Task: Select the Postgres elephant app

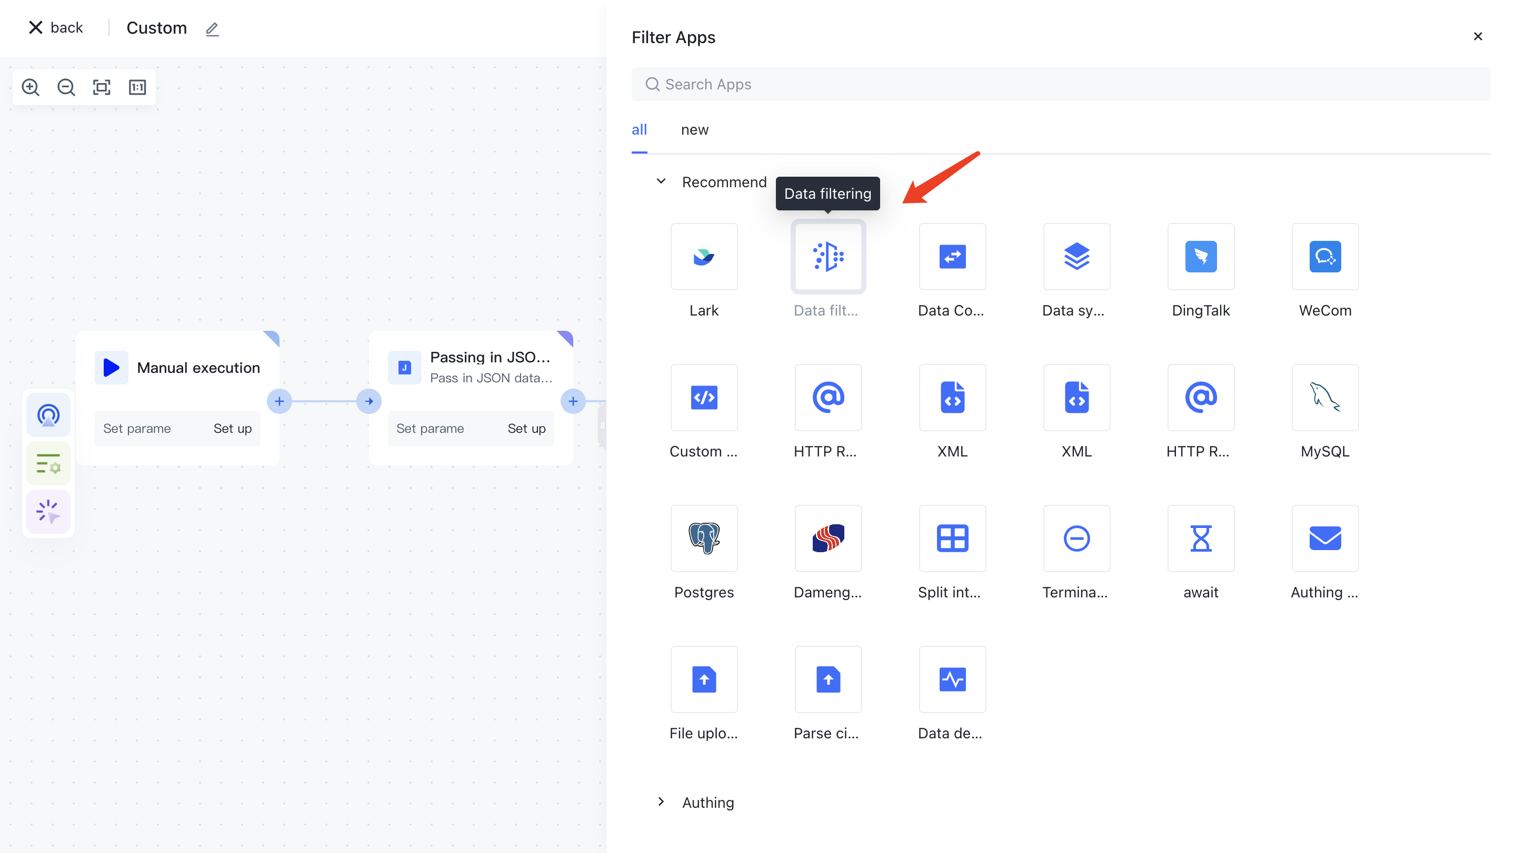Action: coord(703,539)
